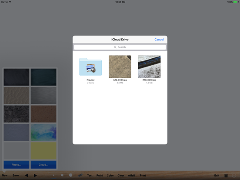Viewport: 240px width, 180px height.
Task: Choose the small brush size dot
Action: 53,175
